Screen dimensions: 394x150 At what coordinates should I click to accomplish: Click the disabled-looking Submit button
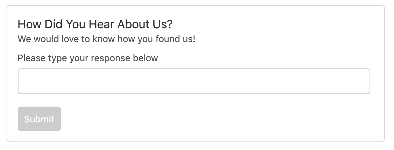[39, 119]
